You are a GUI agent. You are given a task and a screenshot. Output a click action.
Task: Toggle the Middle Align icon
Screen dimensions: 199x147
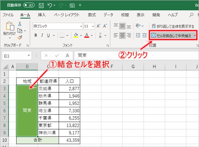[122, 26]
